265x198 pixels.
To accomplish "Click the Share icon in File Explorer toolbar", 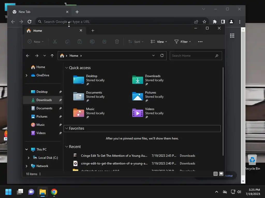I will point(105,42).
